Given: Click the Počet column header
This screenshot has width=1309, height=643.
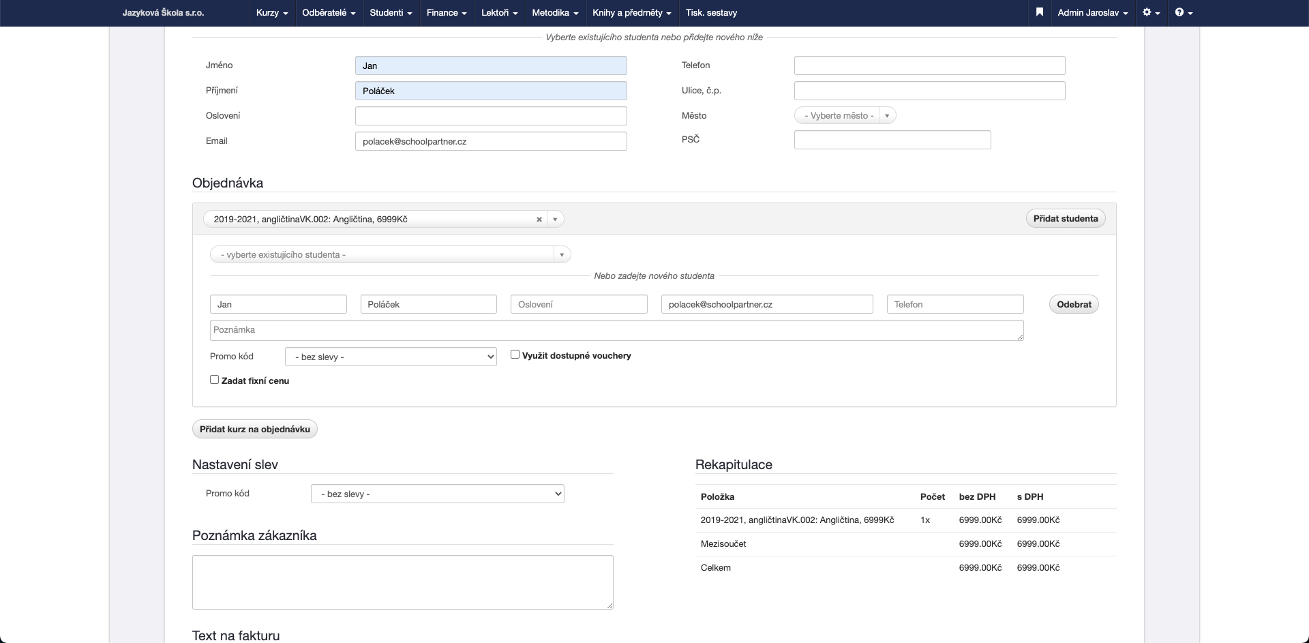Looking at the screenshot, I should pos(933,496).
